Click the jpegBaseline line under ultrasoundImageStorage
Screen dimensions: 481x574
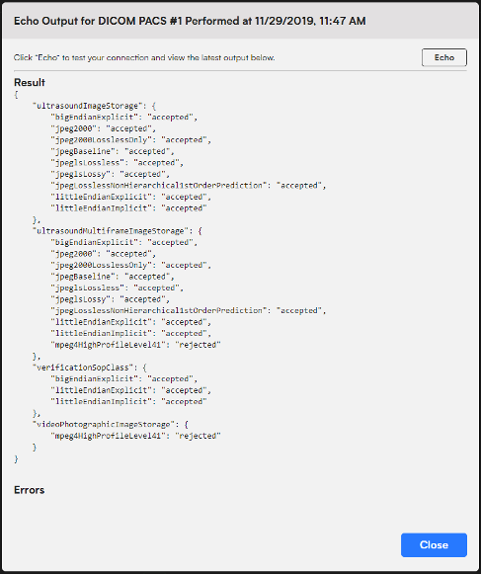pyautogui.click(x=113, y=151)
